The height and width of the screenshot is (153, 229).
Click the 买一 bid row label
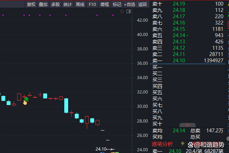[157, 67]
